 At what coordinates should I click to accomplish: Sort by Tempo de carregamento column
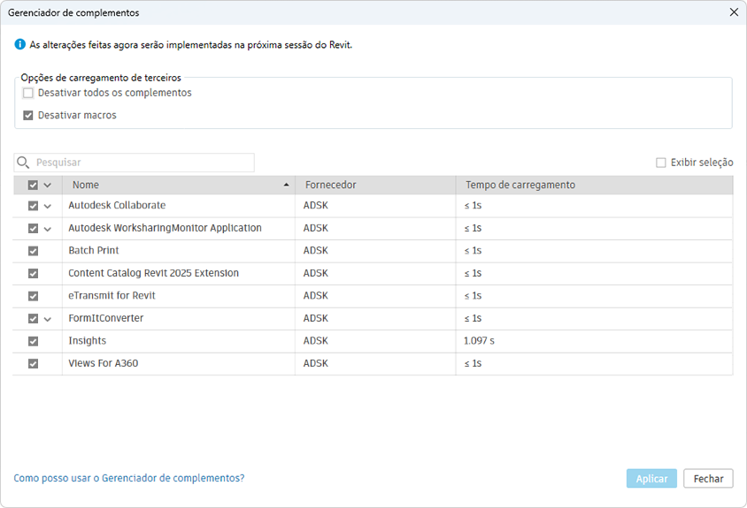[x=520, y=186]
